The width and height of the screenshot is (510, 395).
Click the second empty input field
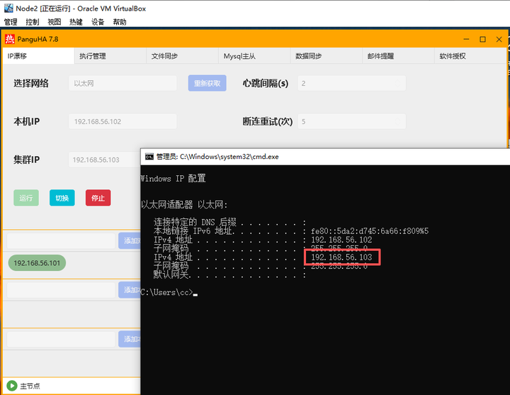(x=61, y=290)
